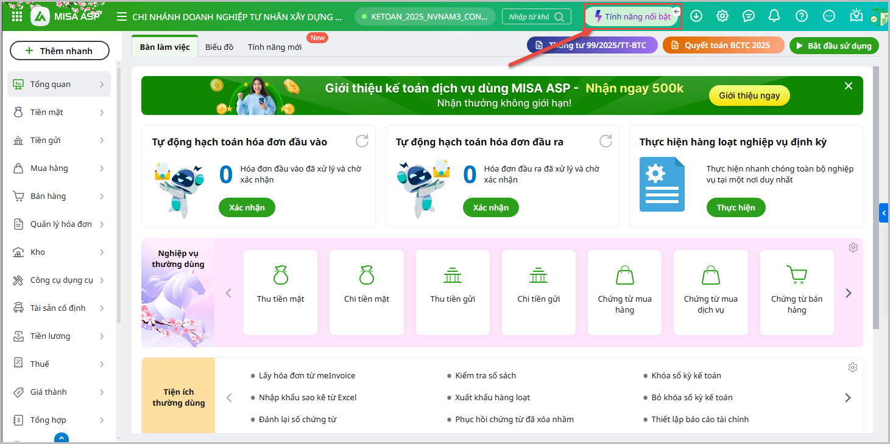This screenshot has width=890, height=444.
Task: Switch to the Biểu đồ tab
Action: coord(219,47)
